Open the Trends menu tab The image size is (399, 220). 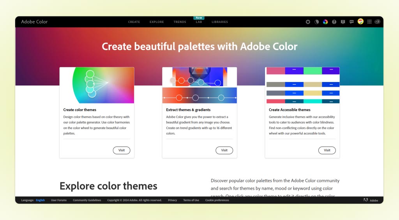point(180,22)
